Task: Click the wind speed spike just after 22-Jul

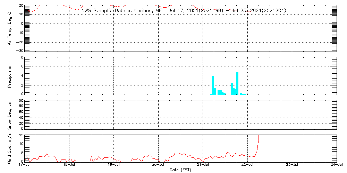Action: [x=257, y=146]
